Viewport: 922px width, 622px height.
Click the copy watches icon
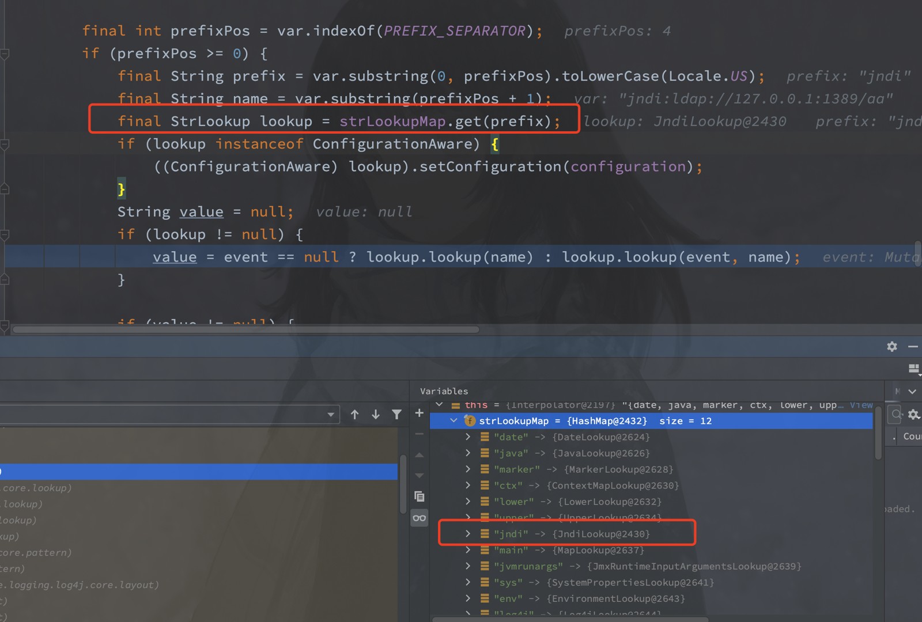click(420, 496)
